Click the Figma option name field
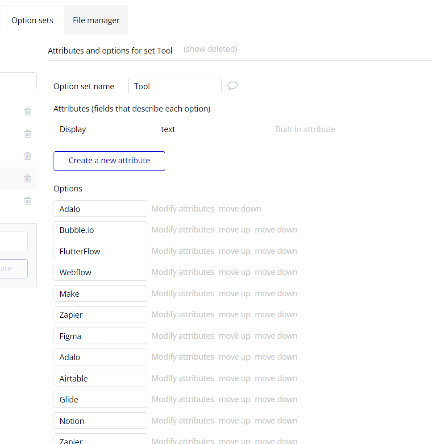Screen dimensions: 433x444 (x=100, y=336)
